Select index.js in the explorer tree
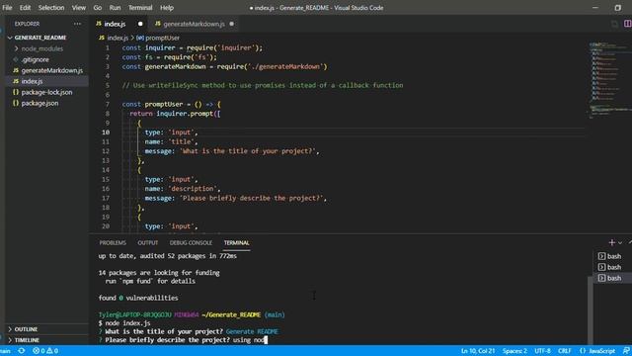 coord(32,81)
